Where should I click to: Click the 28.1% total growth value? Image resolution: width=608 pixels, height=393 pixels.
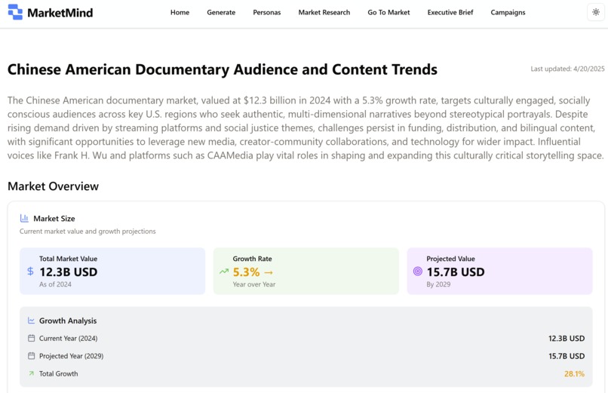[x=574, y=374]
